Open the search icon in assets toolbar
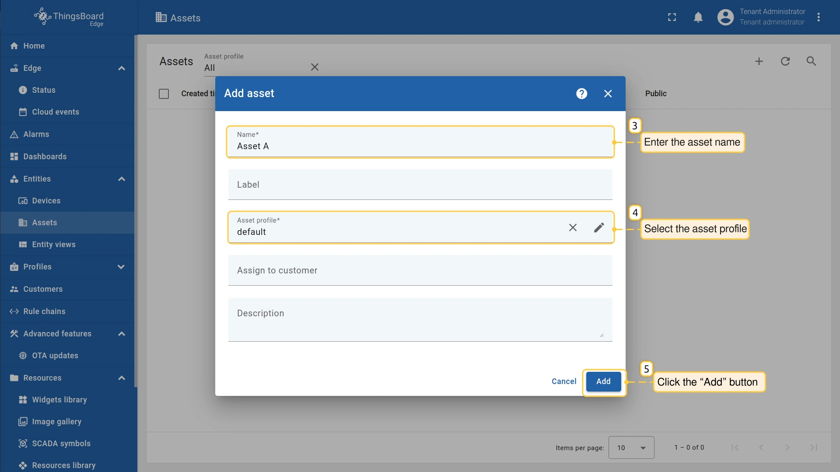This screenshot has height=472, width=840. (x=811, y=61)
